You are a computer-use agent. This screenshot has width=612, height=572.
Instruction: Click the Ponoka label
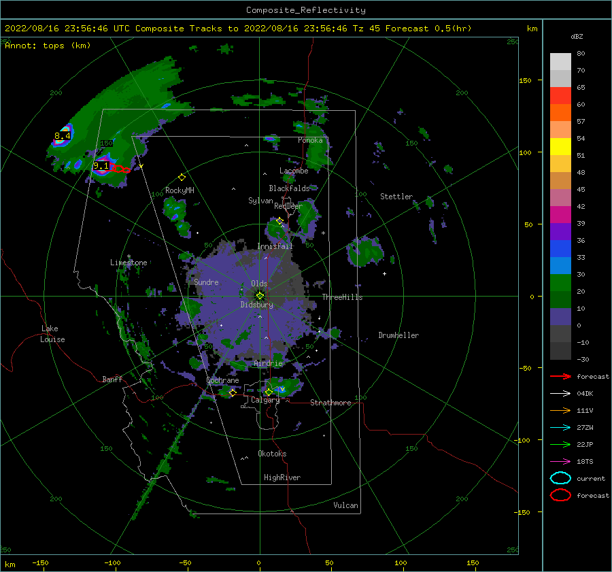point(310,140)
